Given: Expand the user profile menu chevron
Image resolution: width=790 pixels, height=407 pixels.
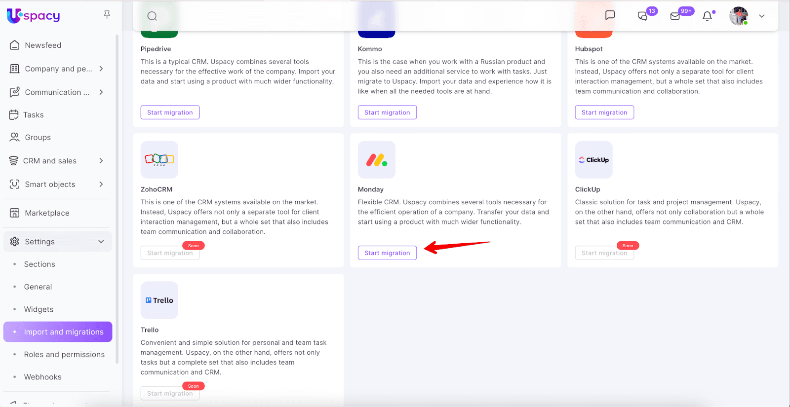Looking at the screenshot, I should point(762,16).
